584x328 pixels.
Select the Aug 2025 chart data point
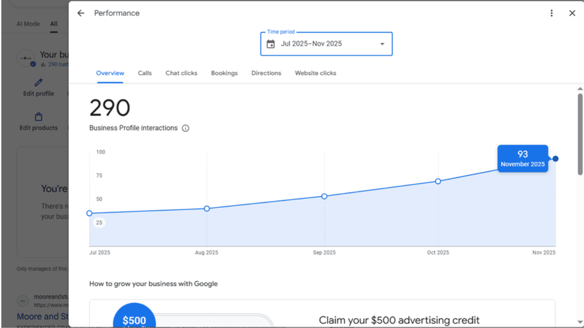pos(207,209)
